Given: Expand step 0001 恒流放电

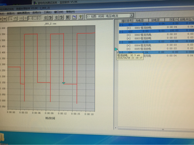Looking at the screenshot, I should pos(129,28).
